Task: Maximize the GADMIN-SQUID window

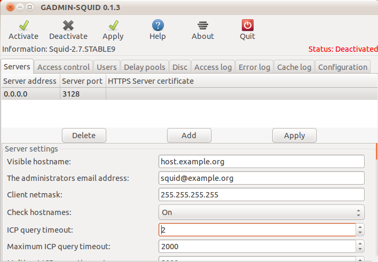Action: [x=30, y=7]
